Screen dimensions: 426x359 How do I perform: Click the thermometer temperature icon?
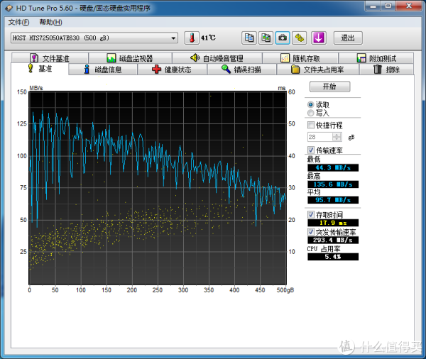[192, 38]
